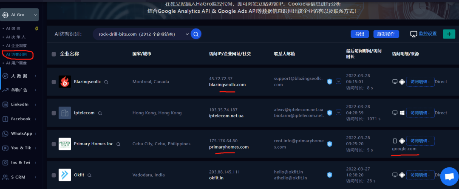Open the AI 用户画像 menu item

17,63
